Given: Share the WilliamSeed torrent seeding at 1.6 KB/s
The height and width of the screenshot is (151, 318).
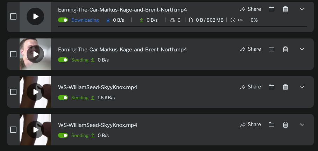Looking at the screenshot, I should (x=250, y=87).
